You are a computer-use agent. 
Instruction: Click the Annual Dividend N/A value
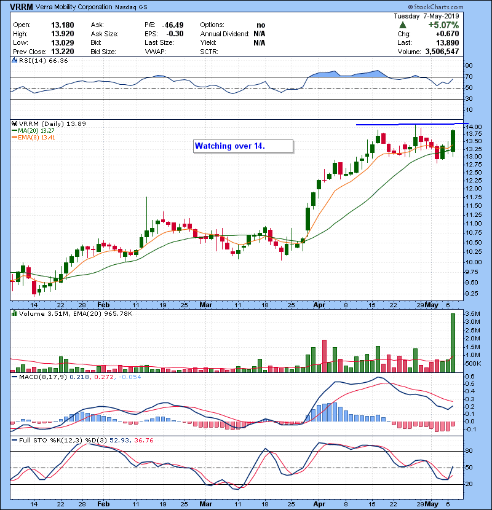pyautogui.click(x=259, y=34)
